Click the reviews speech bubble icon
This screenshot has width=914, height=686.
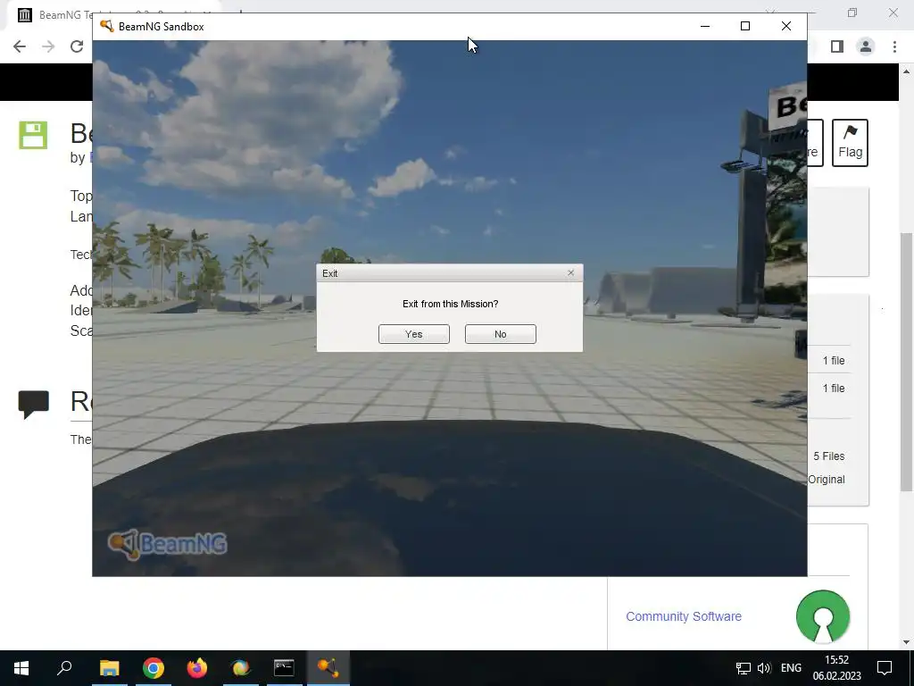tap(33, 405)
